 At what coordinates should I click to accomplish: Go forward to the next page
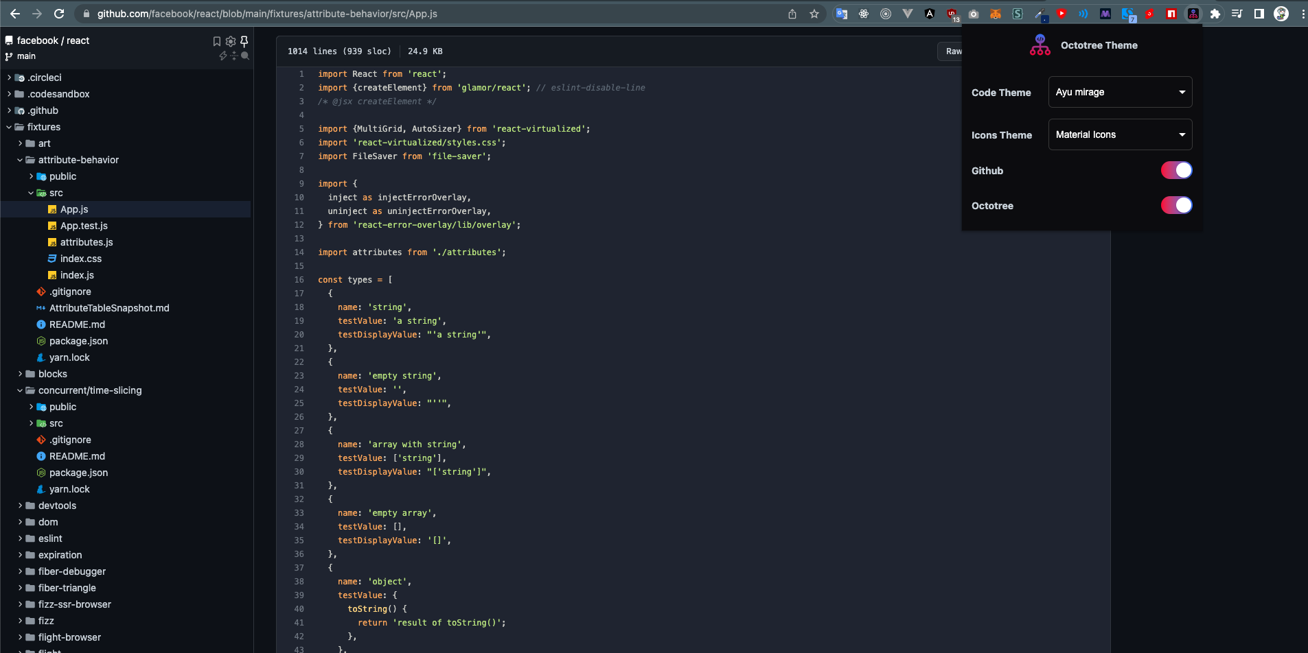point(37,14)
